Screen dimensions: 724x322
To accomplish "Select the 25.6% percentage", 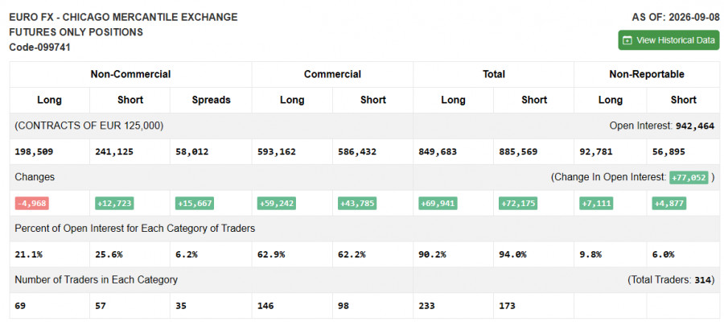I will coord(109,254).
